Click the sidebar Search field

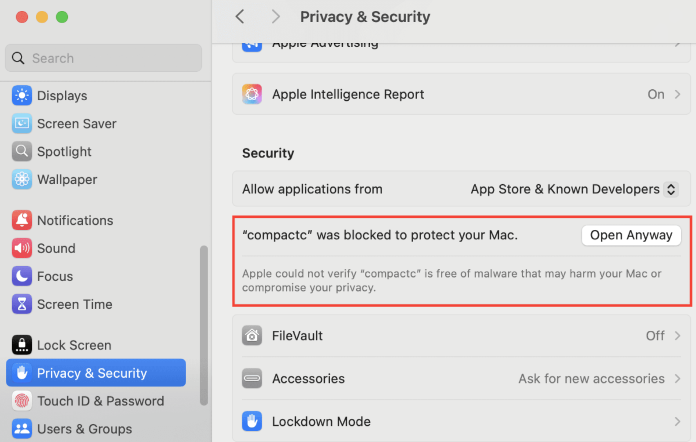(x=103, y=59)
